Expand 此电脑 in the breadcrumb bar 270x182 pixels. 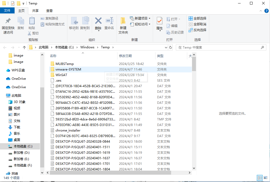click(x=52, y=47)
